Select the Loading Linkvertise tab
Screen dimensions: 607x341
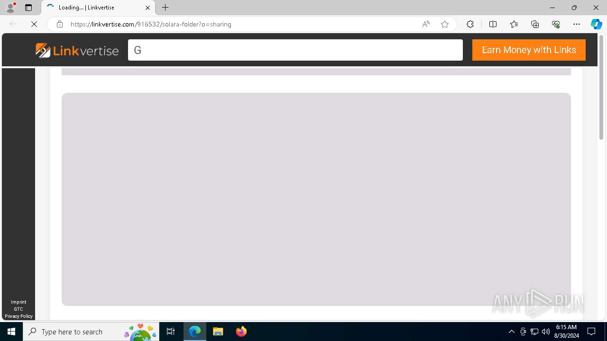[x=98, y=8]
